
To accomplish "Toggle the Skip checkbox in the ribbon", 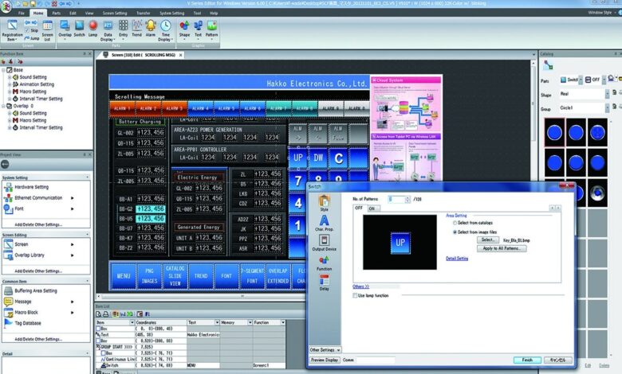I will [x=27, y=30].
